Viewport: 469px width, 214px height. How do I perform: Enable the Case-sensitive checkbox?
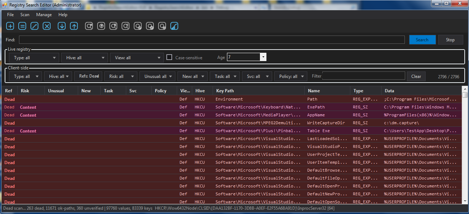point(169,57)
